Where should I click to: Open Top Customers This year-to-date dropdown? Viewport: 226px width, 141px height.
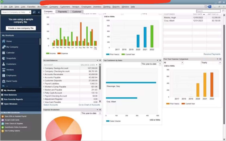point(151,64)
